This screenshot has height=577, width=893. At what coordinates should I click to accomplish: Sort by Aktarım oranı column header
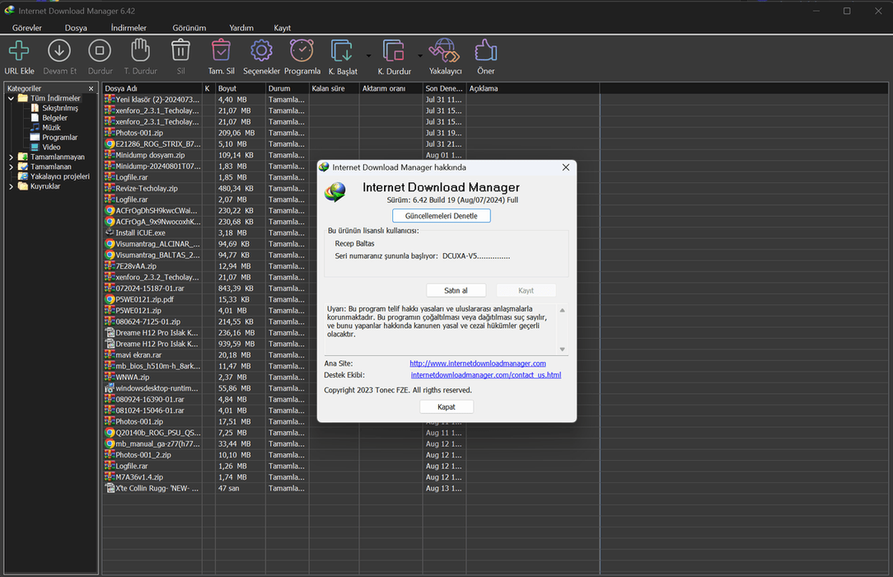(390, 88)
